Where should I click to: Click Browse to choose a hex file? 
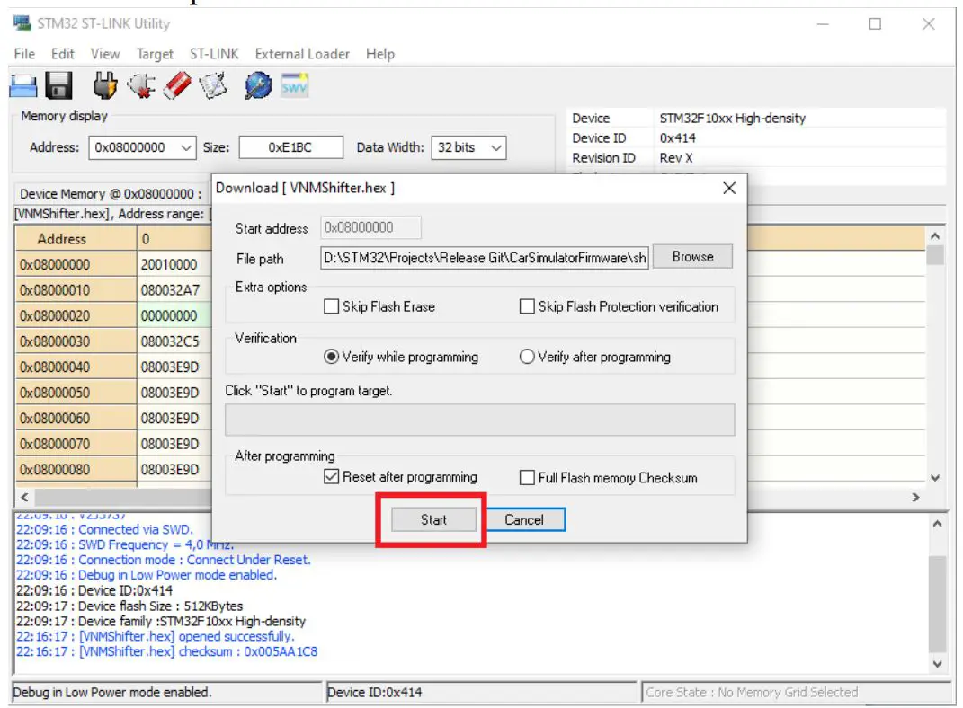692,256
